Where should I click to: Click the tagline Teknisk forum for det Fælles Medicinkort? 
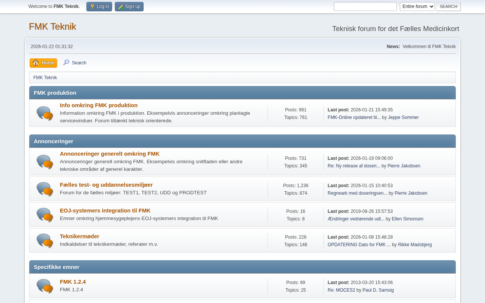click(x=396, y=29)
